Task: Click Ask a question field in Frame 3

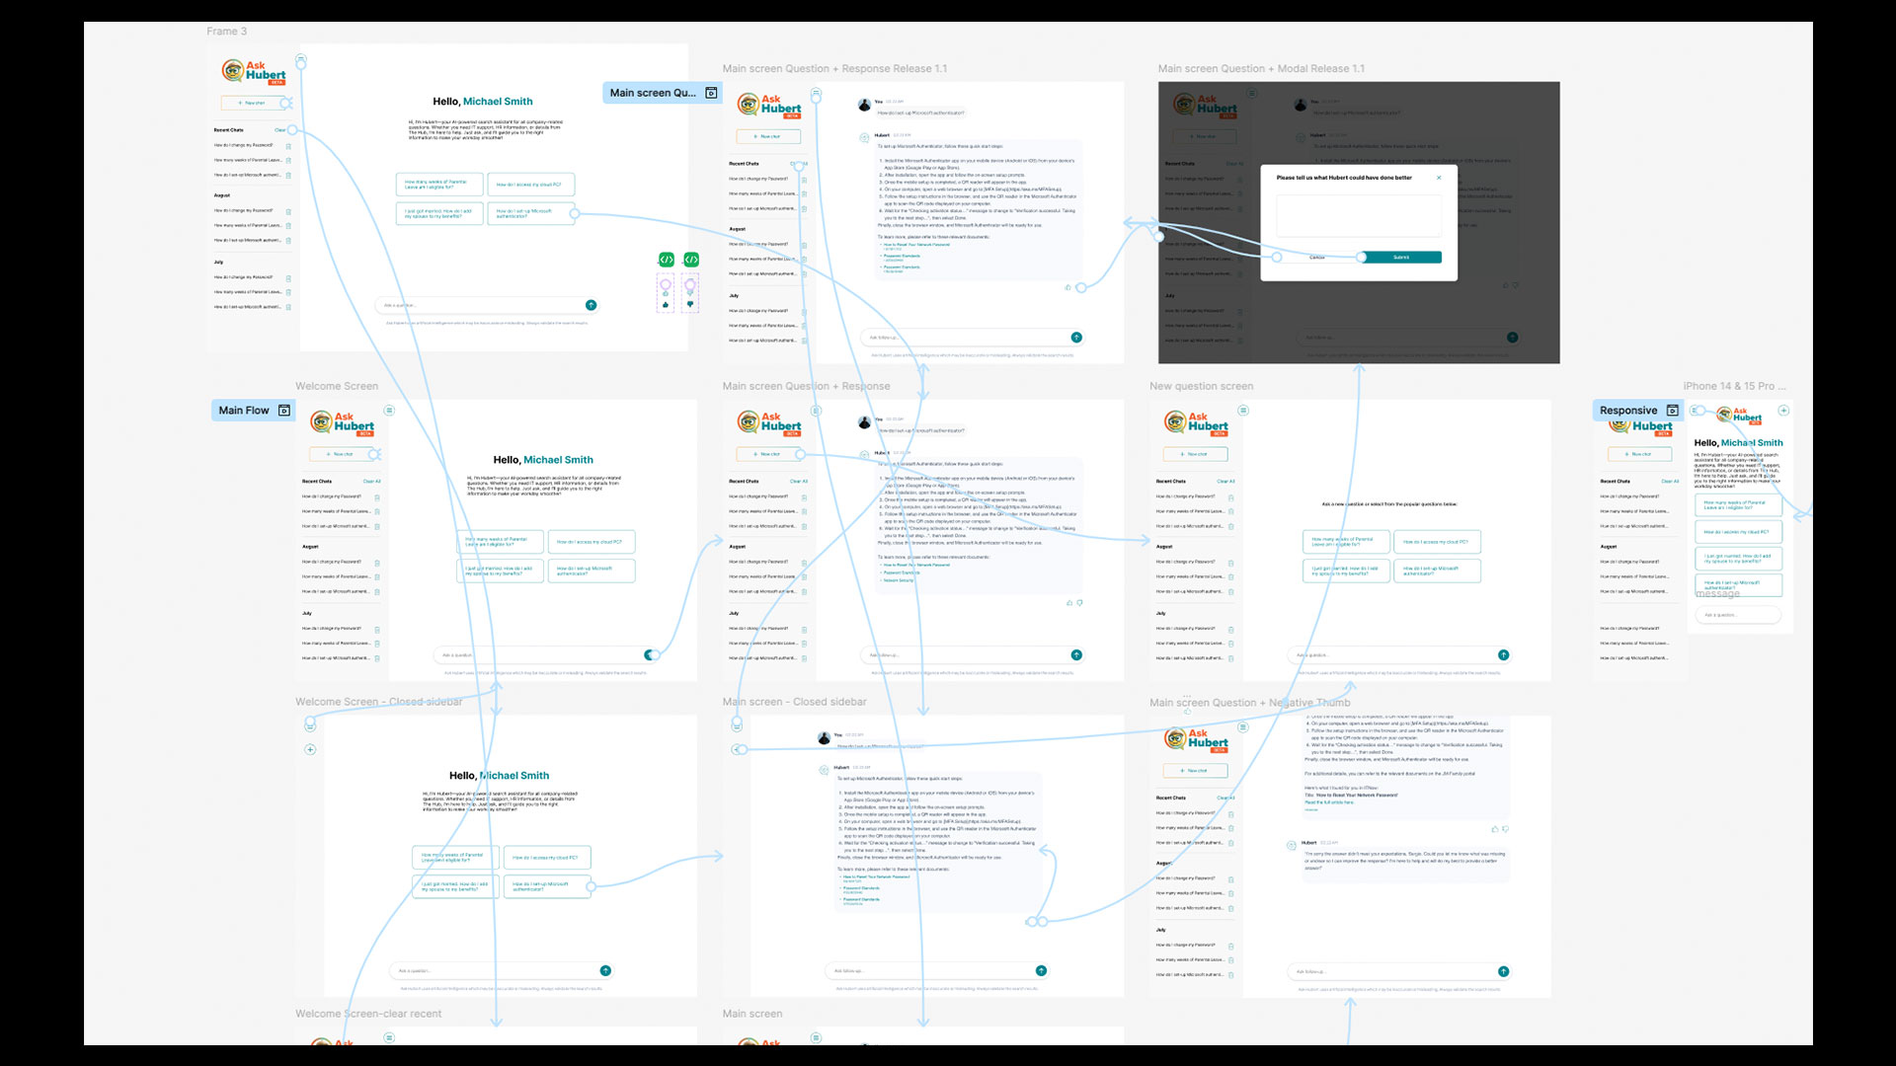Action: (x=487, y=305)
